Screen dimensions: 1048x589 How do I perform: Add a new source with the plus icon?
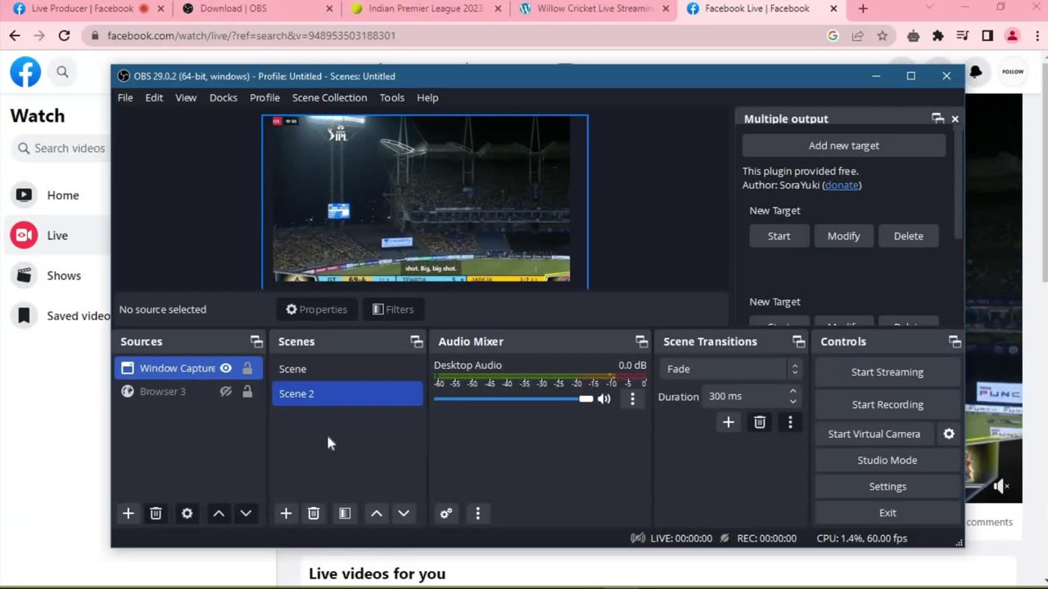128,513
